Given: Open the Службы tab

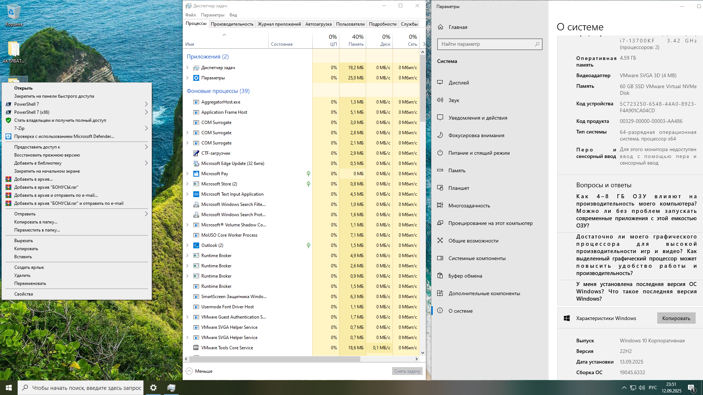Looking at the screenshot, I should pyautogui.click(x=409, y=24).
